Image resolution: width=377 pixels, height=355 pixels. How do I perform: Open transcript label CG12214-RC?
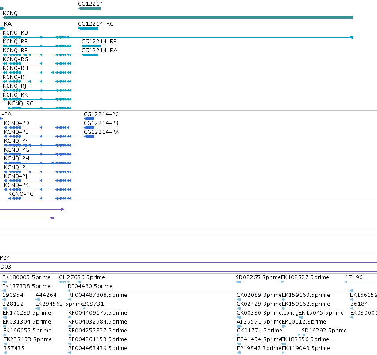click(96, 24)
